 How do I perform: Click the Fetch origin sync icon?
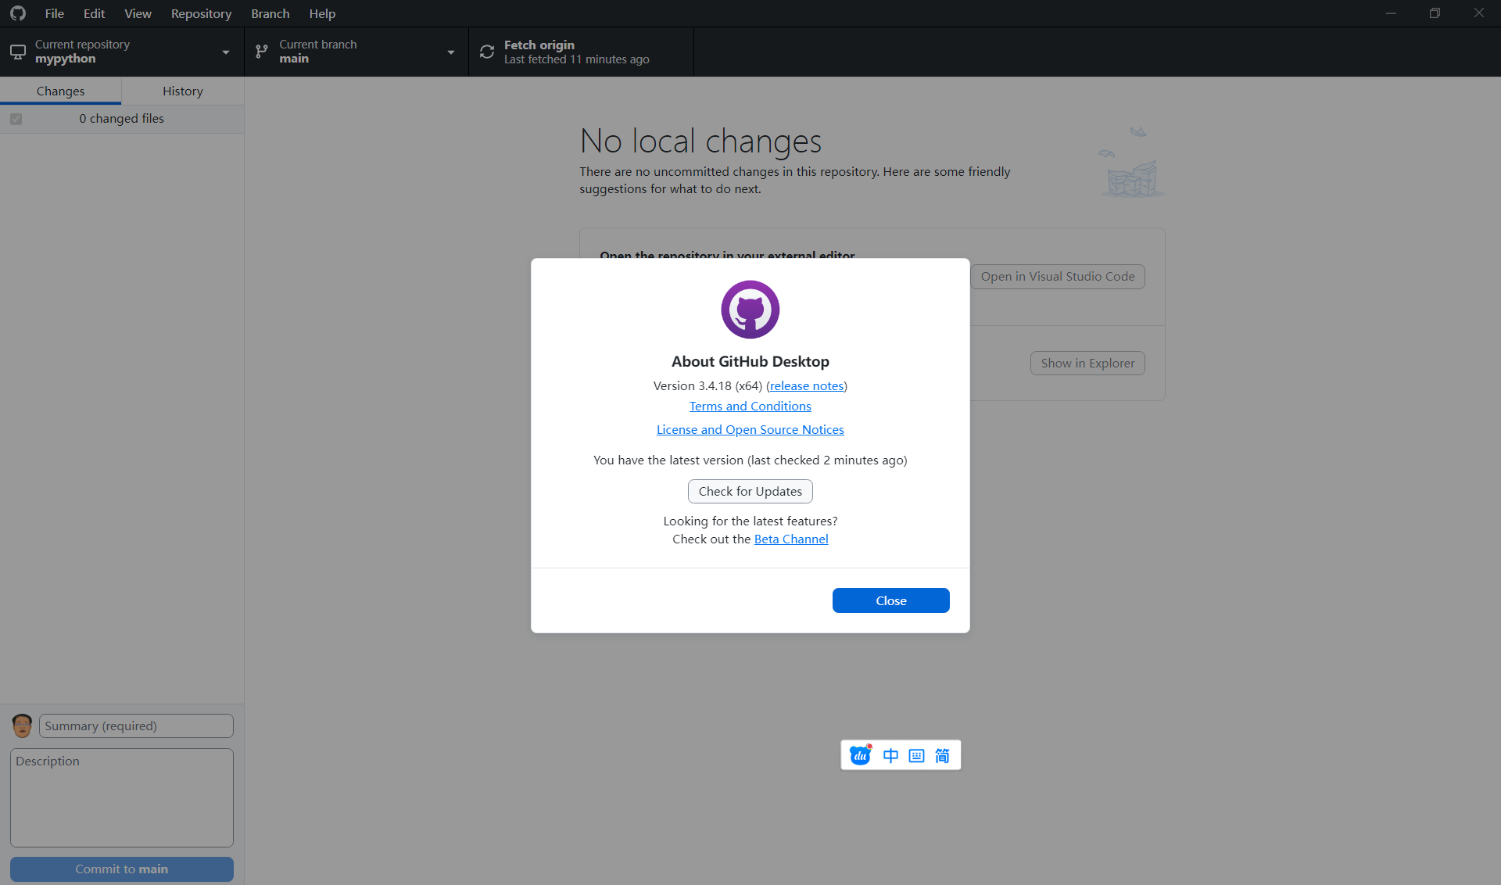coord(487,52)
